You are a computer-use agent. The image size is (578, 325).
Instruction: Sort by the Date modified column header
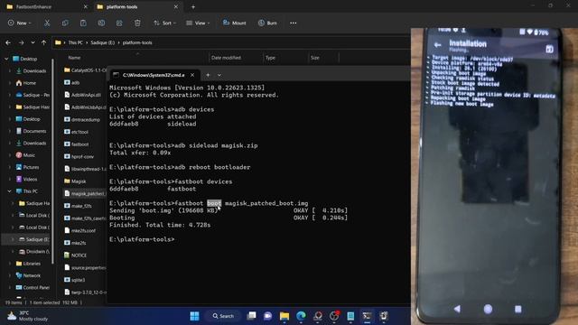pyautogui.click(x=226, y=58)
